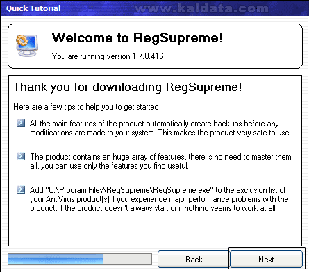Click the tutorial progress bar
Viewport: 309px width, 272px height.
[80, 259]
